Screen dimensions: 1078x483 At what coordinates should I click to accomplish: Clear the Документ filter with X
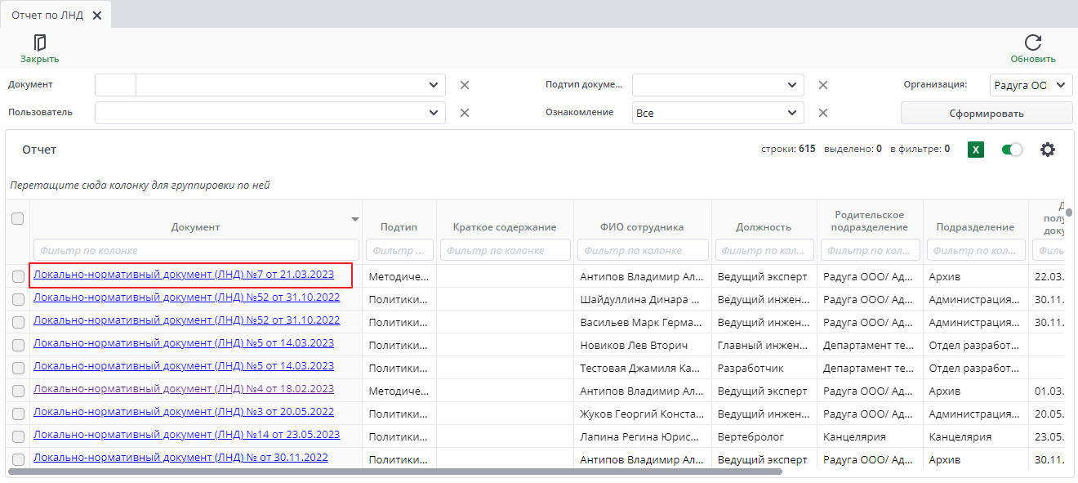pos(465,85)
